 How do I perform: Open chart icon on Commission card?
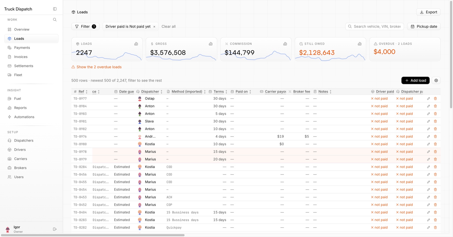[285, 44]
